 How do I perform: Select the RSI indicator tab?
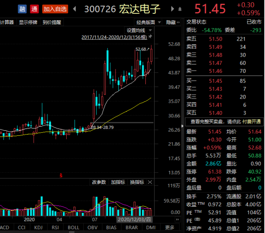[x=55, y=227]
